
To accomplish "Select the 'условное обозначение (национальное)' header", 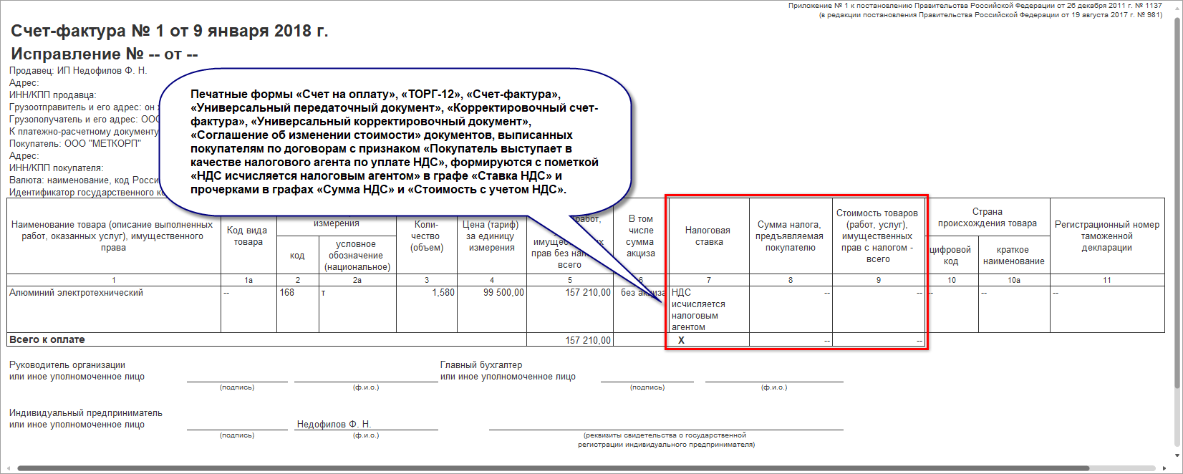I will (357, 255).
